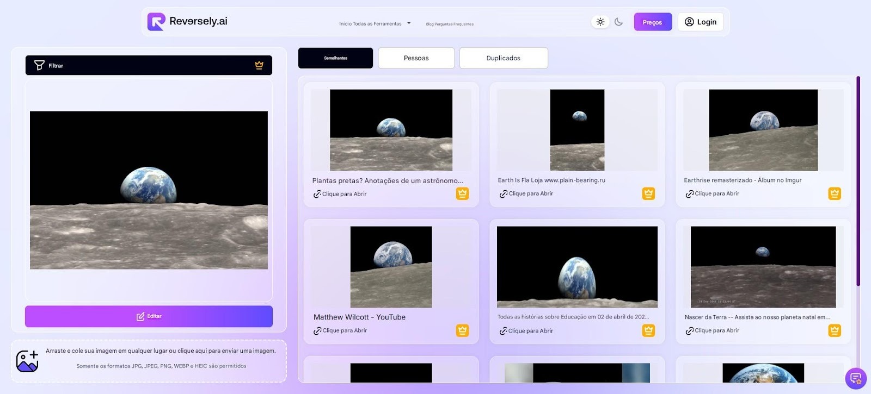
Task: Click crown icon on Earth Is Fla card
Action: click(x=648, y=193)
